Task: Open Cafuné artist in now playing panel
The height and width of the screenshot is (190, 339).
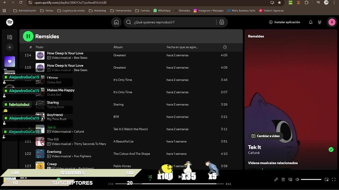Action: (254, 153)
